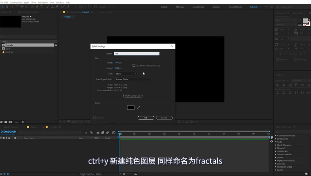Click the Character panel eyedropper
Screen dimensions: 311x176
300,20
